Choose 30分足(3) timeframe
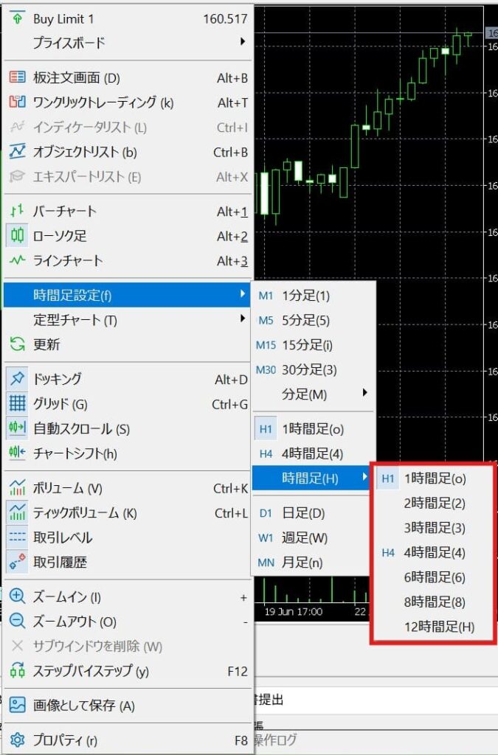498x755 pixels. tap(313, 370)
